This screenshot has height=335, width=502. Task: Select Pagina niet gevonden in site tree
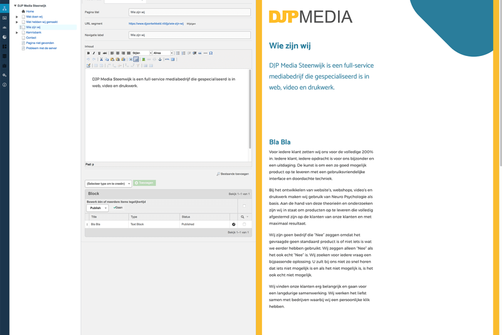pyautogui.click(x=40, y=43)
